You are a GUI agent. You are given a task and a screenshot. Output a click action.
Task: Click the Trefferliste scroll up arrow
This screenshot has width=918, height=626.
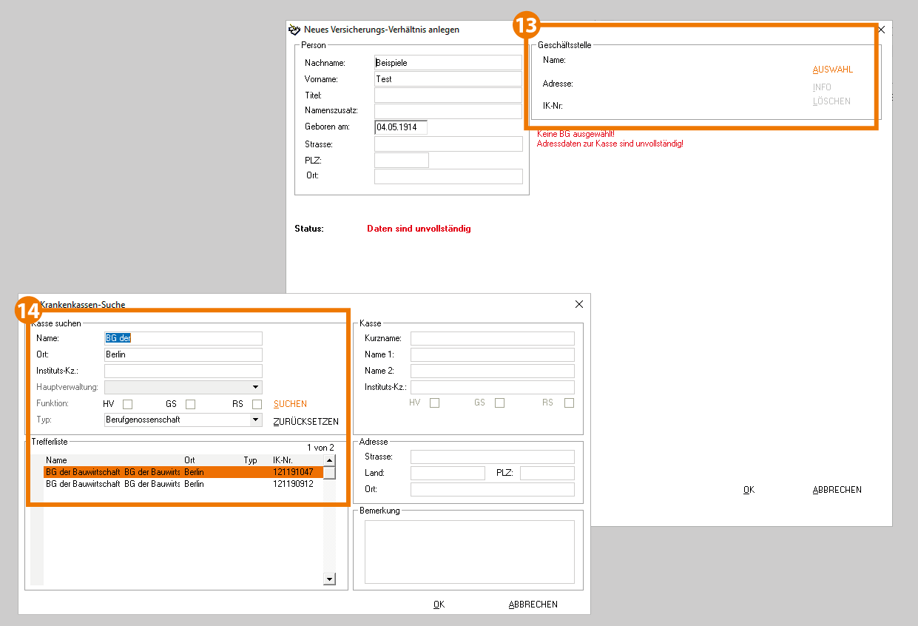click(x=330, y=460)
